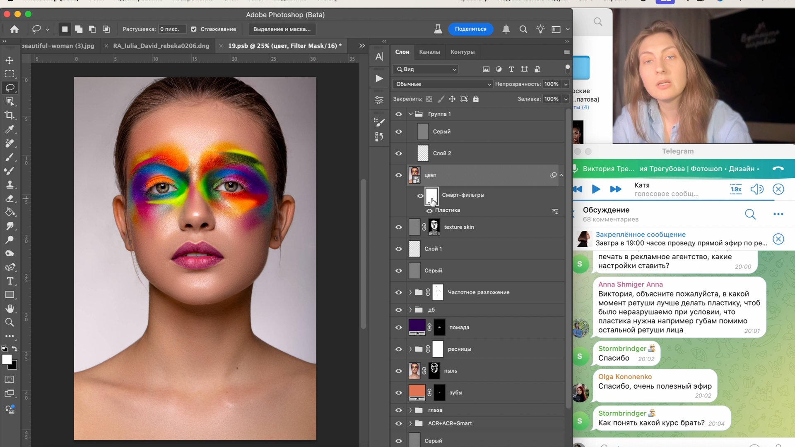Open Plastika filter blending options icon
795x447 pixels.
click(x=555, y=211)
